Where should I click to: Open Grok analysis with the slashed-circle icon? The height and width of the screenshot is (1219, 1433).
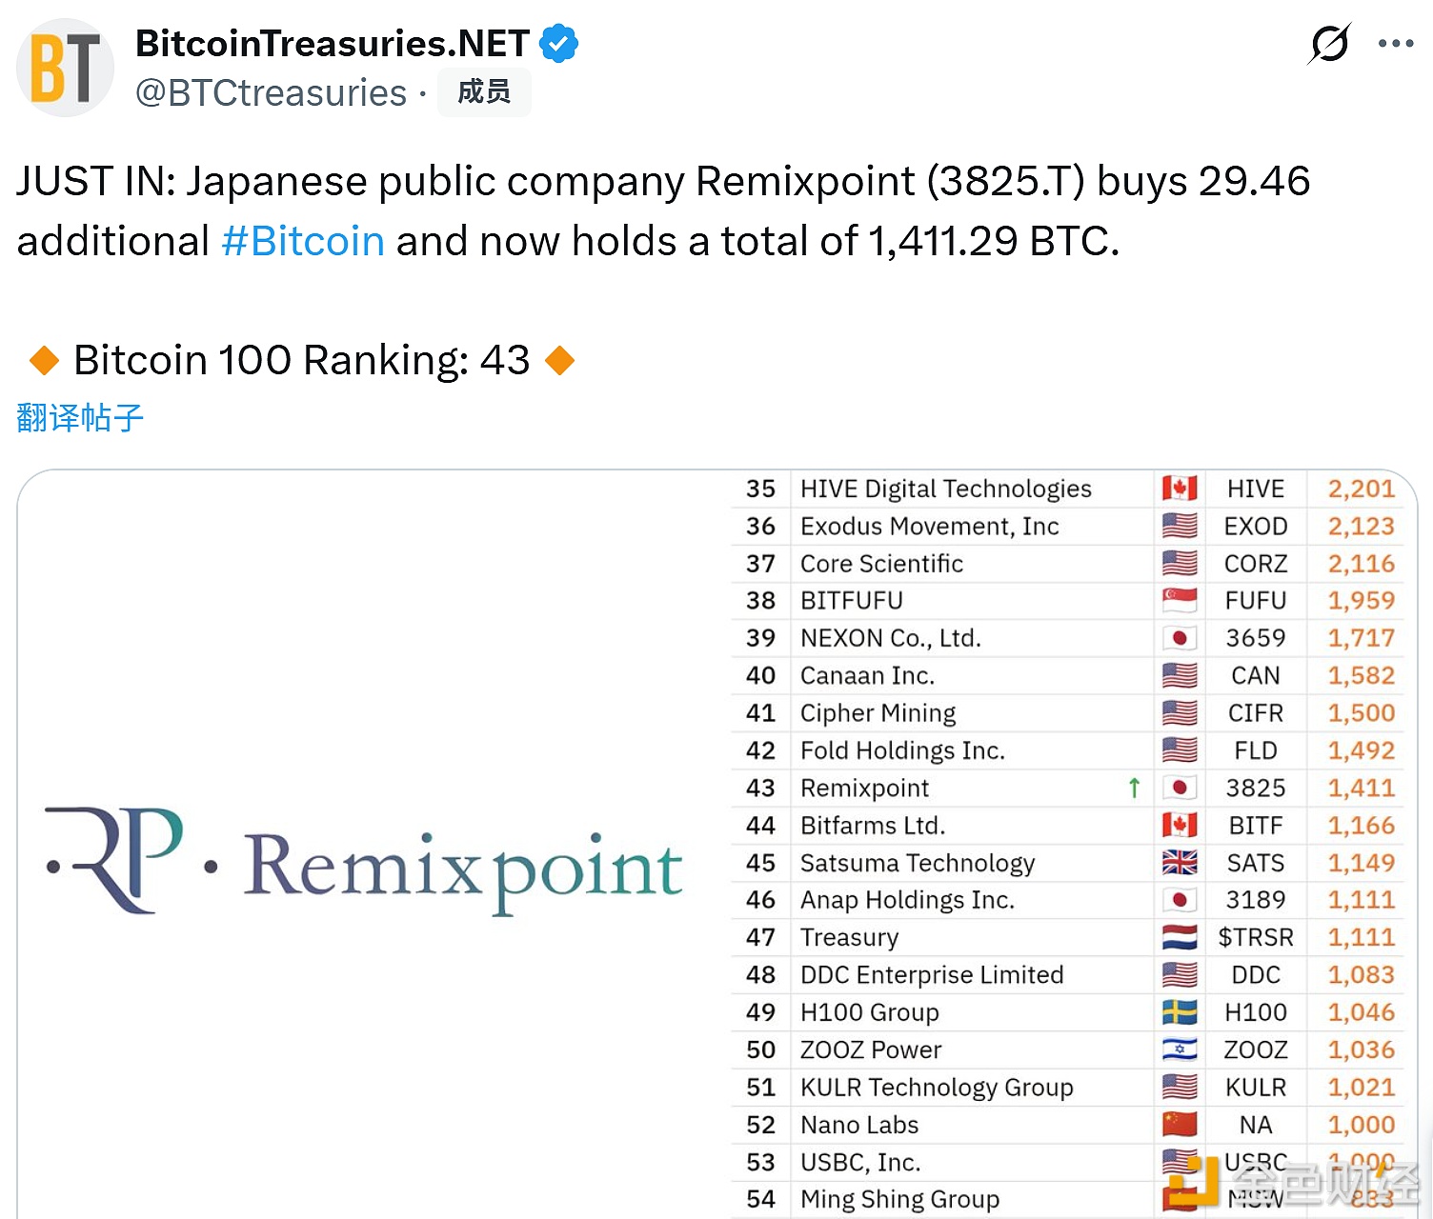pos(1330,43)
